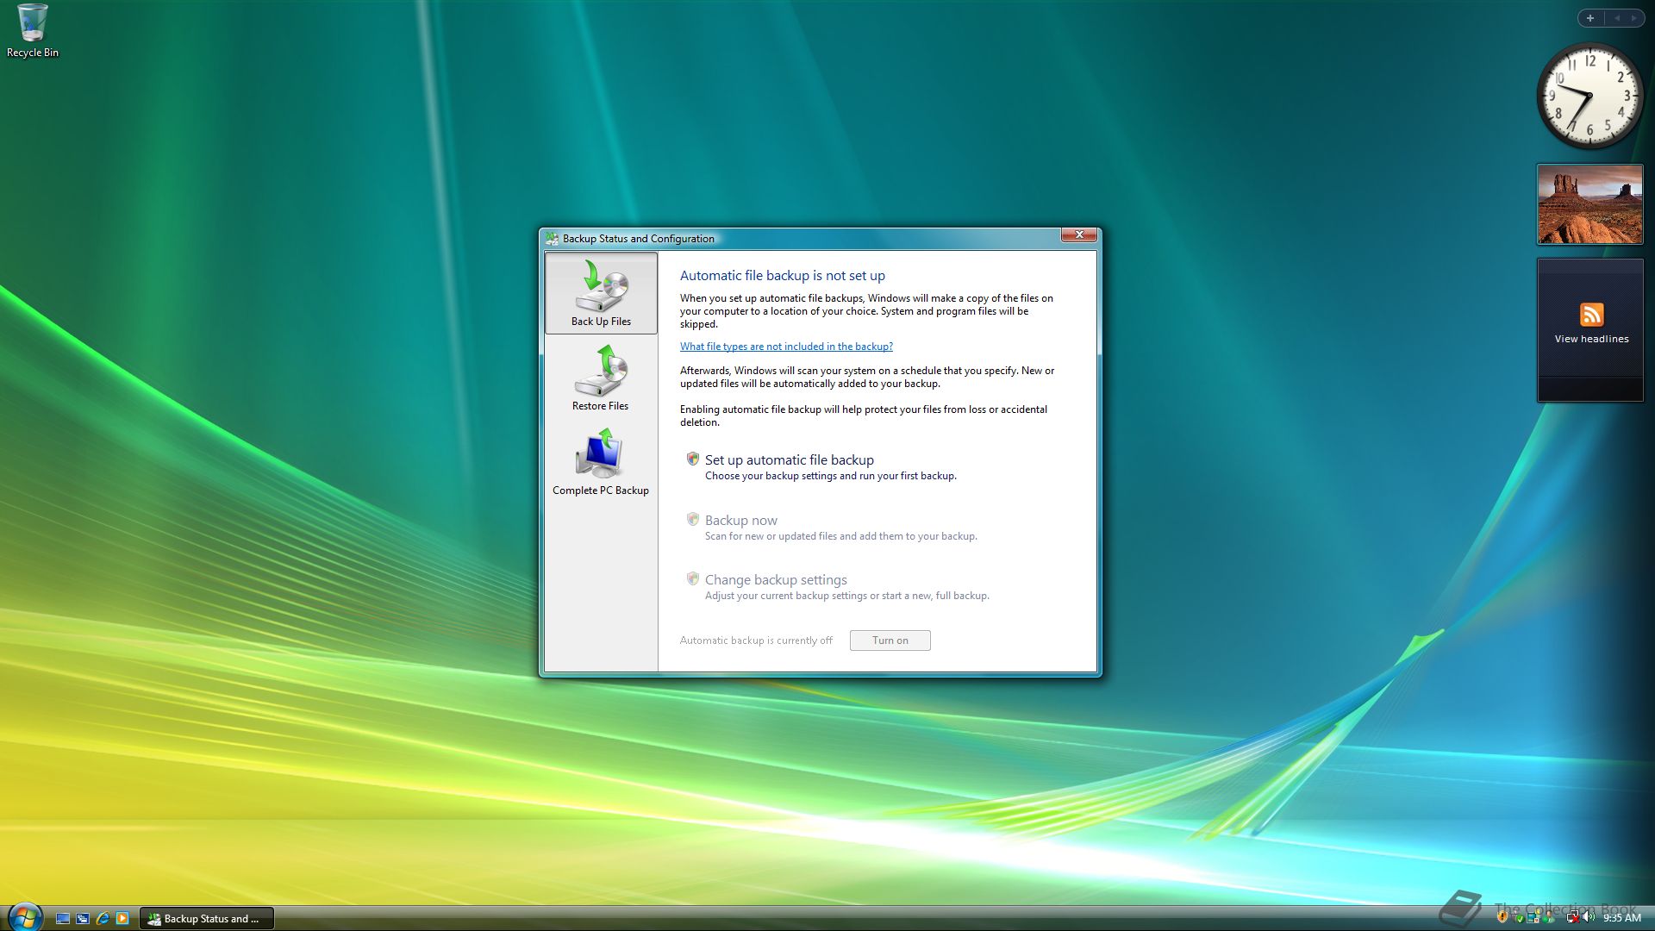Launch Internet Explorer from Quick Launch

103,919
